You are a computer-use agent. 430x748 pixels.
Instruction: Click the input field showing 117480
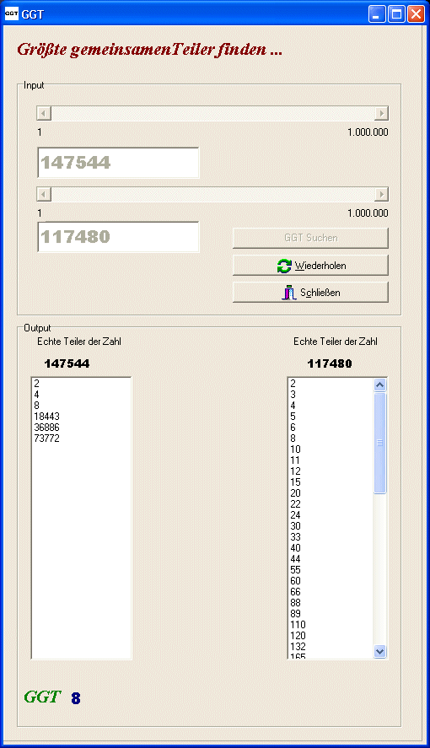coord(118,237)
